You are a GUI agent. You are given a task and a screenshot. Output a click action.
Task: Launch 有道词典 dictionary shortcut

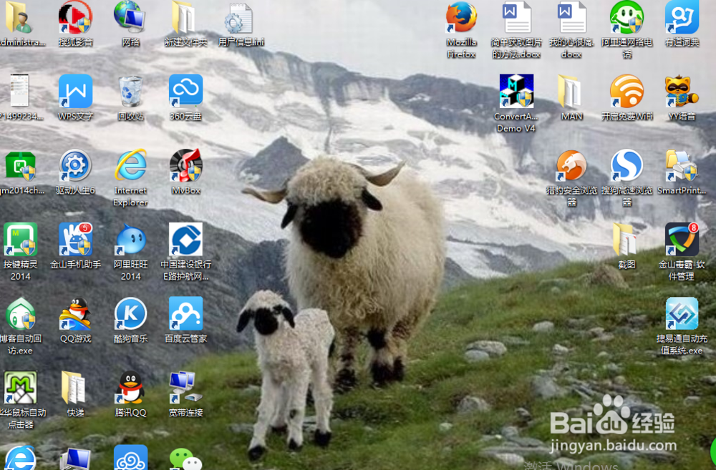[682, 19]
